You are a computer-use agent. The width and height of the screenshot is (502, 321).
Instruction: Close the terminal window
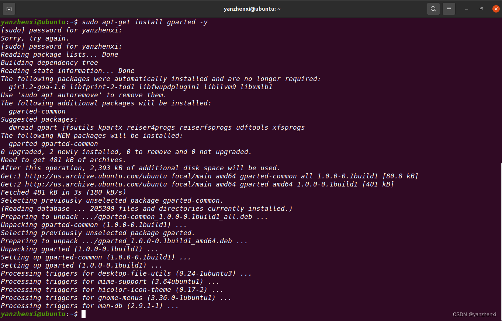pyautogui.click(x=496, y=8)
